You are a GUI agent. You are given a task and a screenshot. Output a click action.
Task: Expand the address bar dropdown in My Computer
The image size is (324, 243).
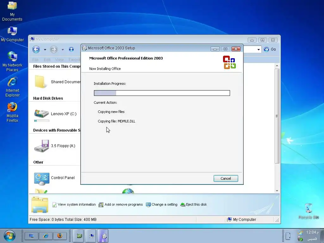pos(259,49)
